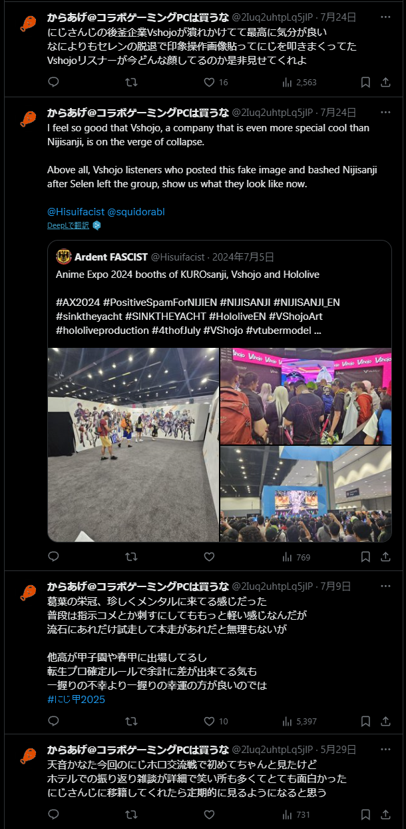Open the @Hisuifacist mention link
Image resolution: width=406 pixels, height=829 pixels.
tap(76, 212)
